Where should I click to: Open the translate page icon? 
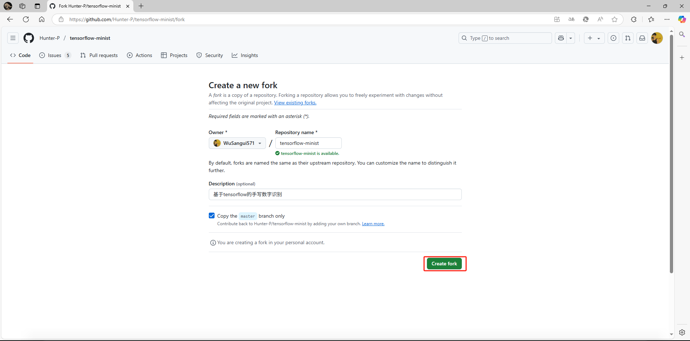click(x=571, y=19)
